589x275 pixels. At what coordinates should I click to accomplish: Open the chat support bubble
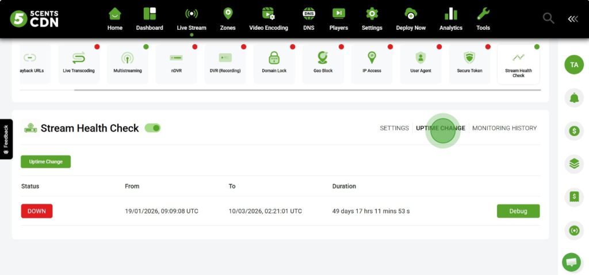coord(571,262)
